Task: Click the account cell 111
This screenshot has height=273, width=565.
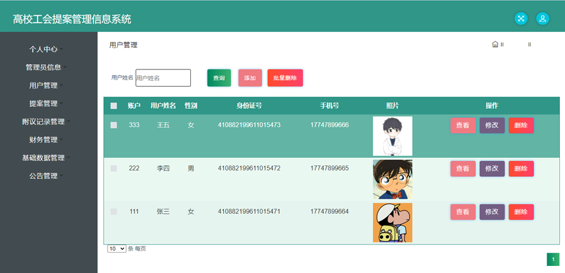Action: point(134,211)
